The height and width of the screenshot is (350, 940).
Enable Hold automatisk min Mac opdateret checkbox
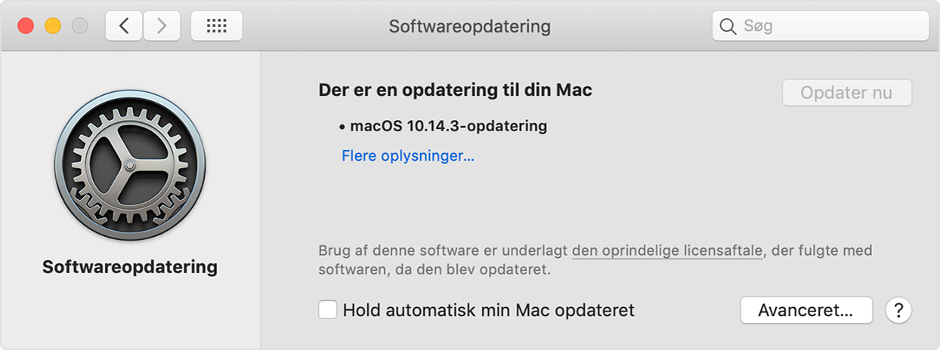[x=327, y=310]
